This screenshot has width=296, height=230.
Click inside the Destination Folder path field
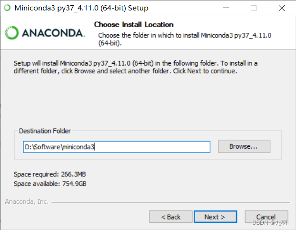tap(117, 147)
